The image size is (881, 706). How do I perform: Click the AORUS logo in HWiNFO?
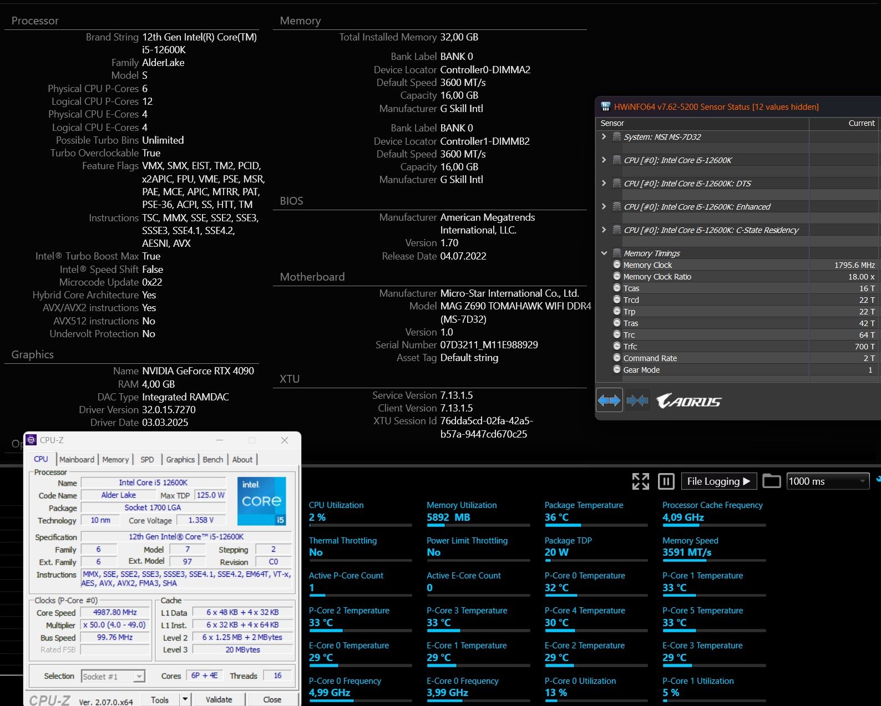(x=688, y=400)
